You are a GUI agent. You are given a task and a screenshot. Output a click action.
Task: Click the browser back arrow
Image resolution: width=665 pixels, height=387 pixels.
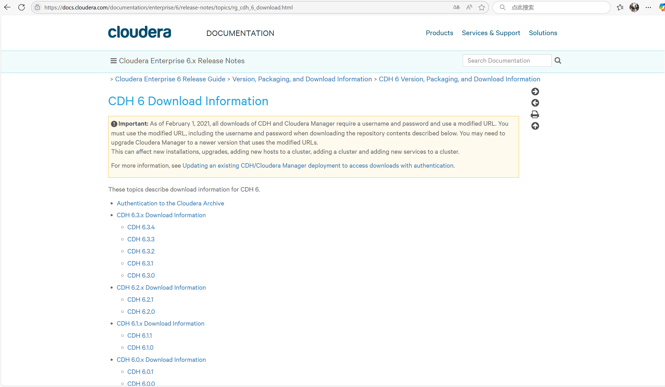click(x=7, y=7)
